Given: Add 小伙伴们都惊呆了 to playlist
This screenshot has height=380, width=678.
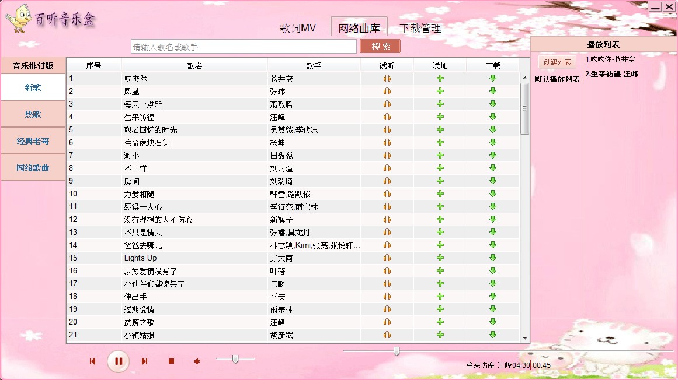Looking at the screenshot, I should click(x=440, y=283).
